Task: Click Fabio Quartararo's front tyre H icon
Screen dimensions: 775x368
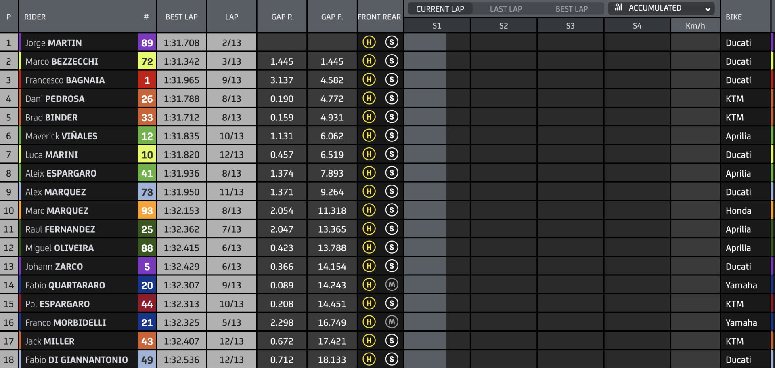Action: point(369,284)
